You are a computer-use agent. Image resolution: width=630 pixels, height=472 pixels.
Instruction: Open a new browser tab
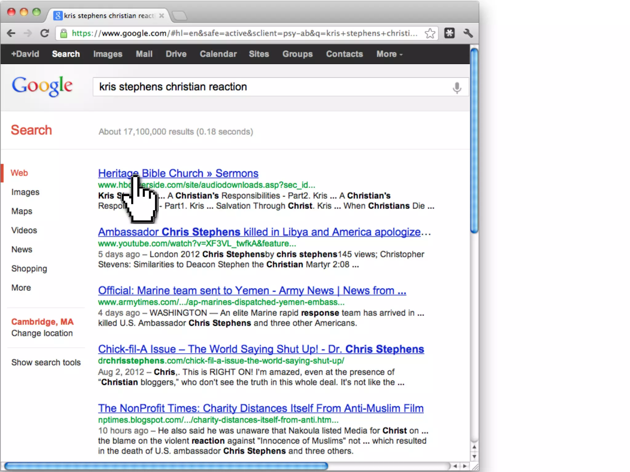179,16
